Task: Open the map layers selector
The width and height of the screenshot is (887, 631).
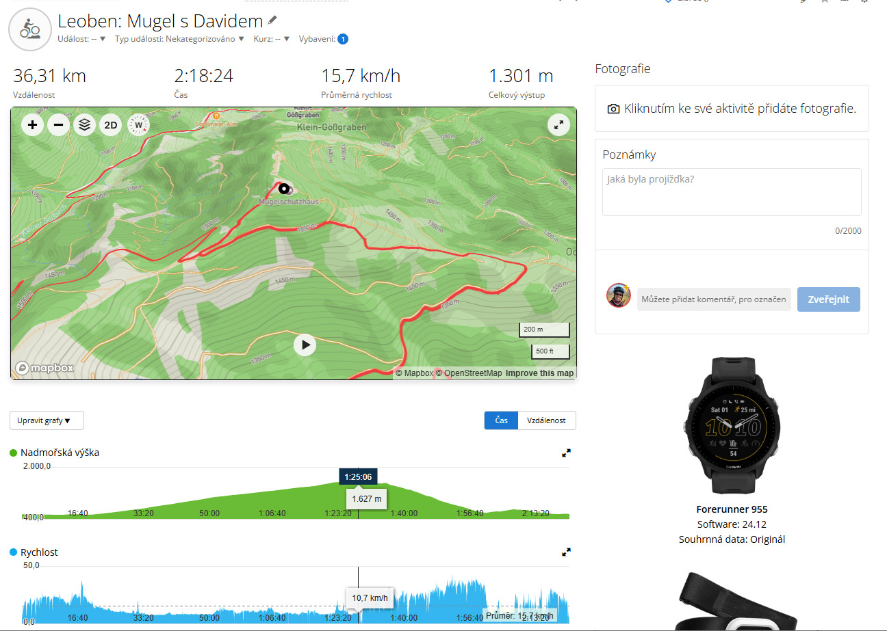Action: point(84,125)
